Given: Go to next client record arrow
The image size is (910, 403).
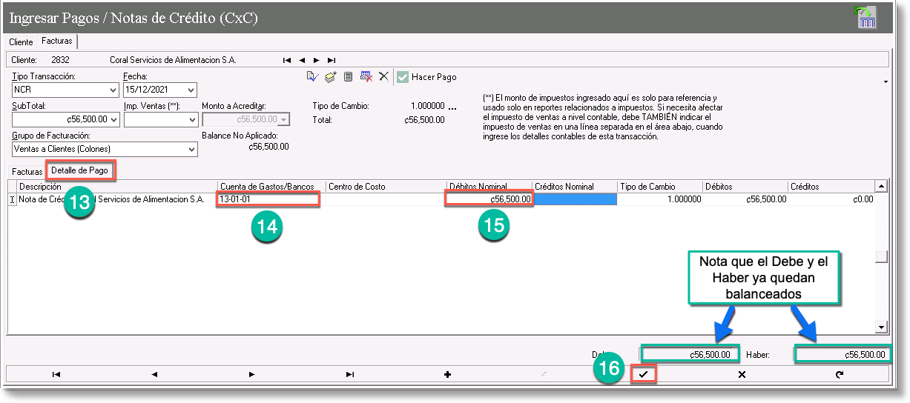Looking at the screenshot, I should point(317,60).
